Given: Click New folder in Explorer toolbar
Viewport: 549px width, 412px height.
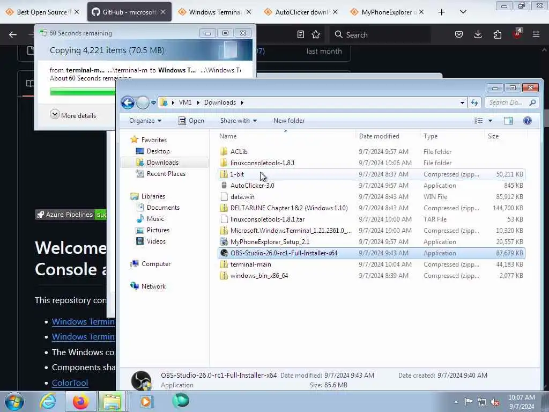Looking at the screenshot, I should [289, 121].
